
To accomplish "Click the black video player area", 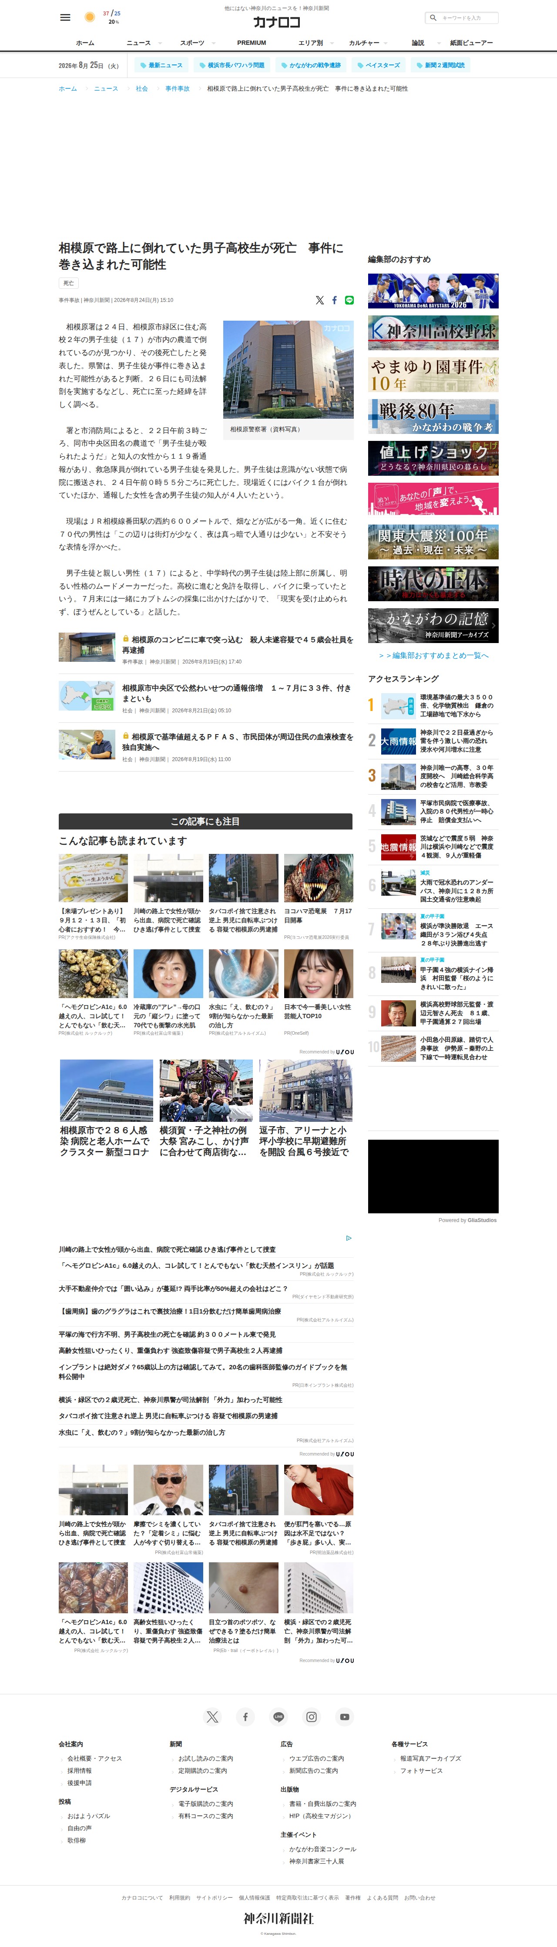I will (x=433, y=1176).
